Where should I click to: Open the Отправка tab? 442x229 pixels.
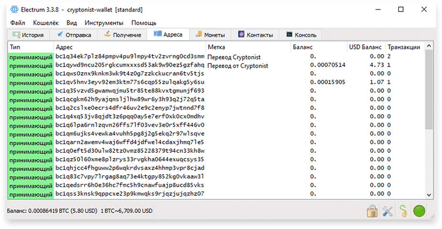click(74, 35)
